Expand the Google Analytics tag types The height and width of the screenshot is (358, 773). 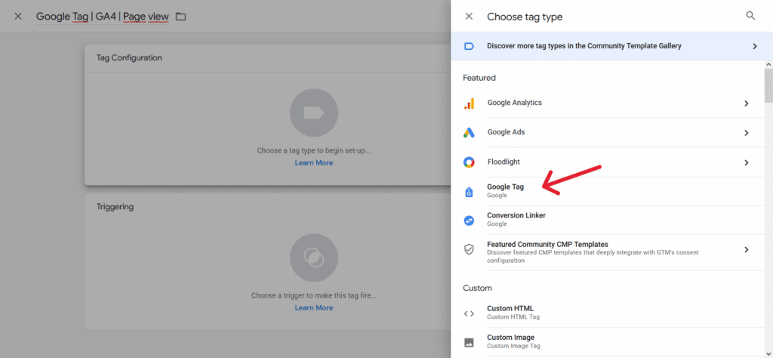747,103
